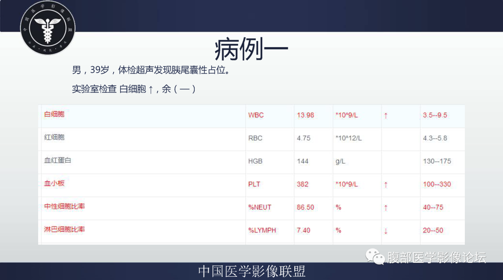
Task: Click the up arrow in the WBC row
Action: [386, 116]
